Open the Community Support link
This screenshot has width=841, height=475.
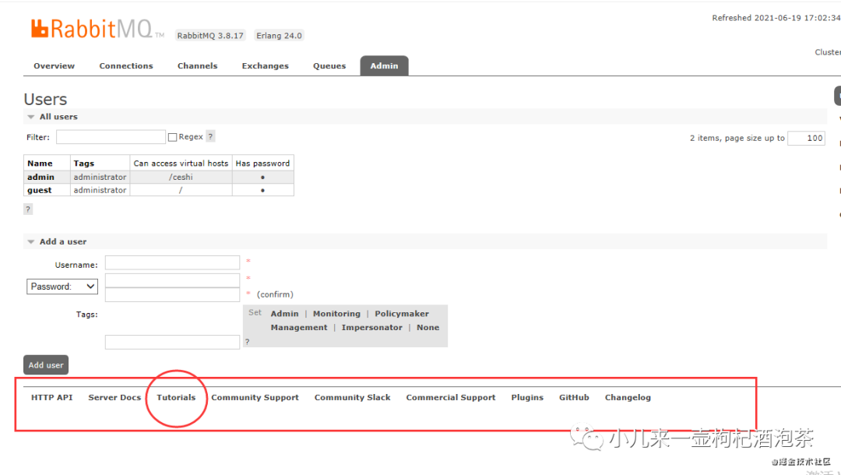pyautogui.click(x=255, y=397)
